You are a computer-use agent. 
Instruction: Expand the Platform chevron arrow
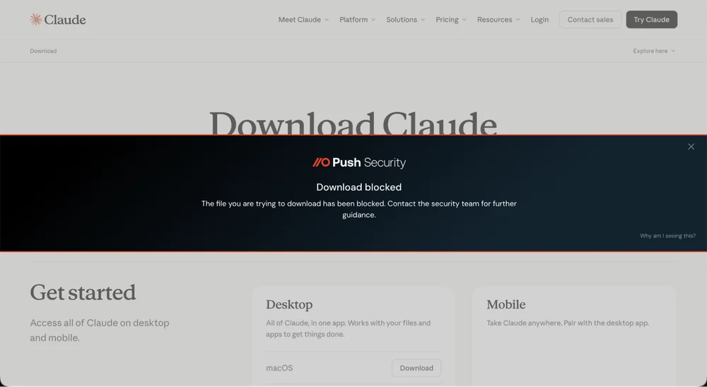coord(373,20)
